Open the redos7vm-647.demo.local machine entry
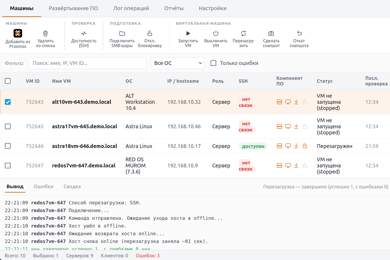 84,166
